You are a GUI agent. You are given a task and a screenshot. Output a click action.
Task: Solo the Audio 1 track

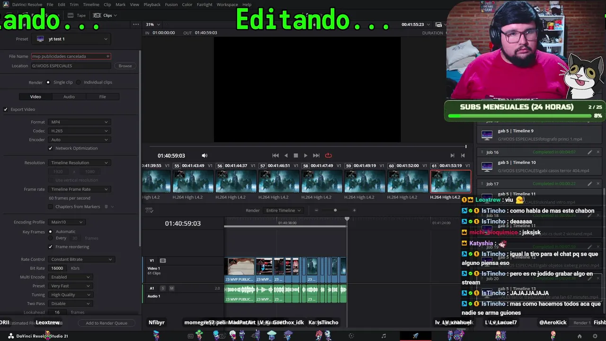(163, 288)
